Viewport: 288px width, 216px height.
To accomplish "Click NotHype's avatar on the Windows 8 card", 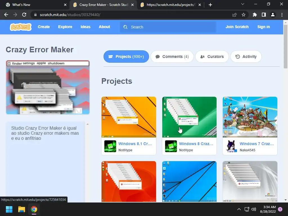I will tap(171, 146).
